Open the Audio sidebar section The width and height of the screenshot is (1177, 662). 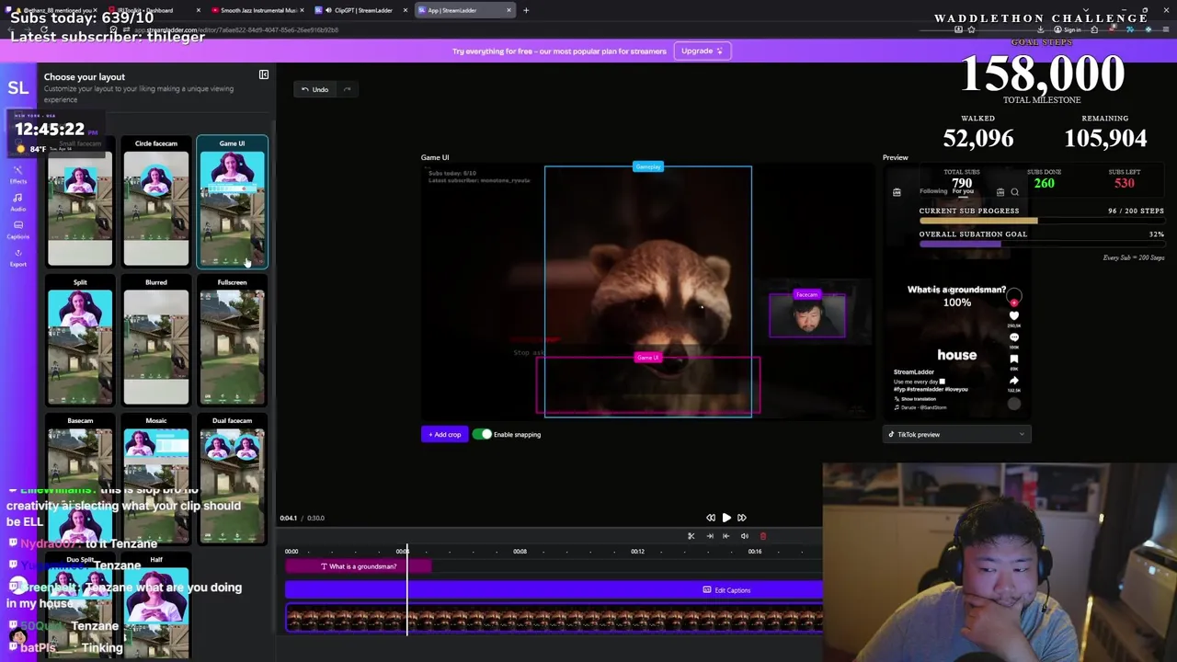pos(18,202)
